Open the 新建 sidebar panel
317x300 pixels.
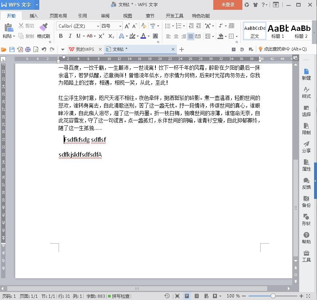pyautogui.click(x=306, y=74)
